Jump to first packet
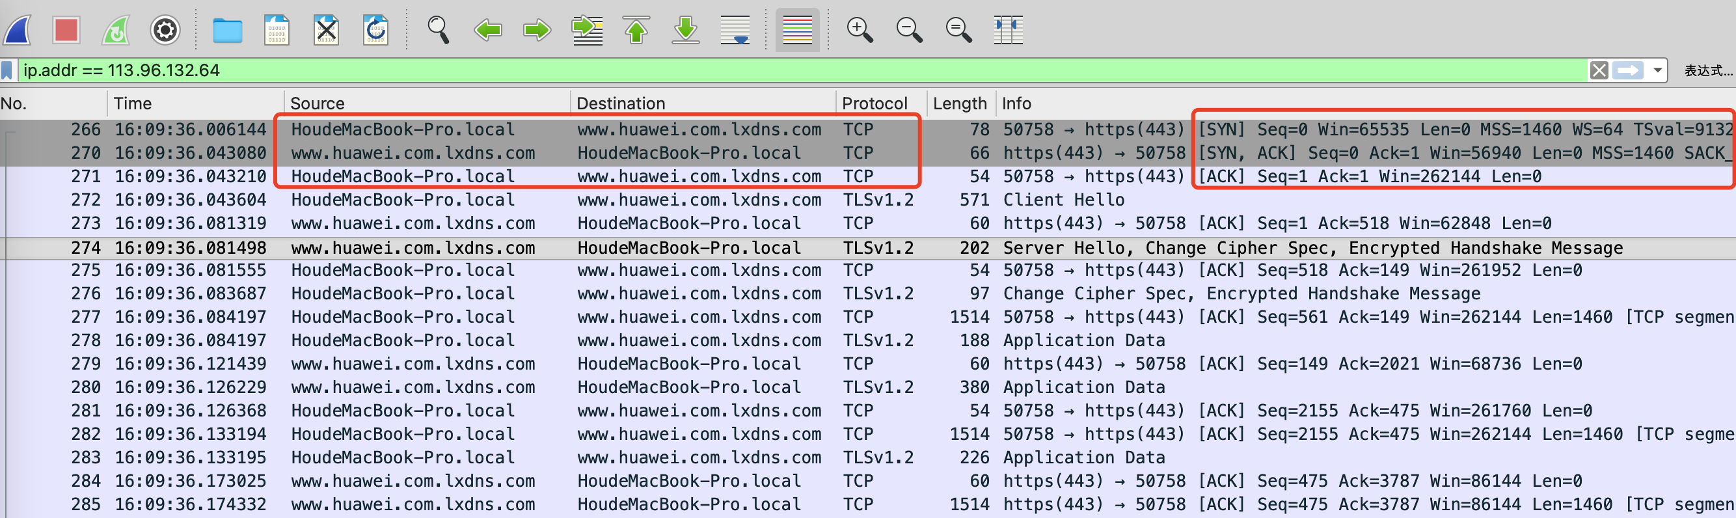 (636, 31)
